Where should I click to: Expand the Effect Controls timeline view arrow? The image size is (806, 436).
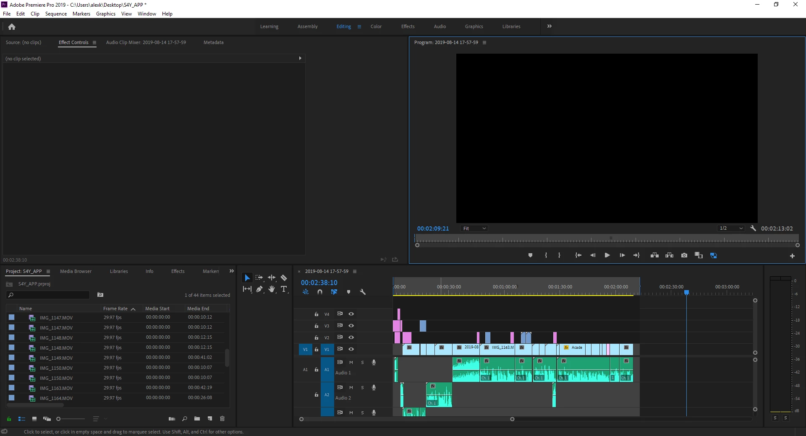tap(300, 59)
